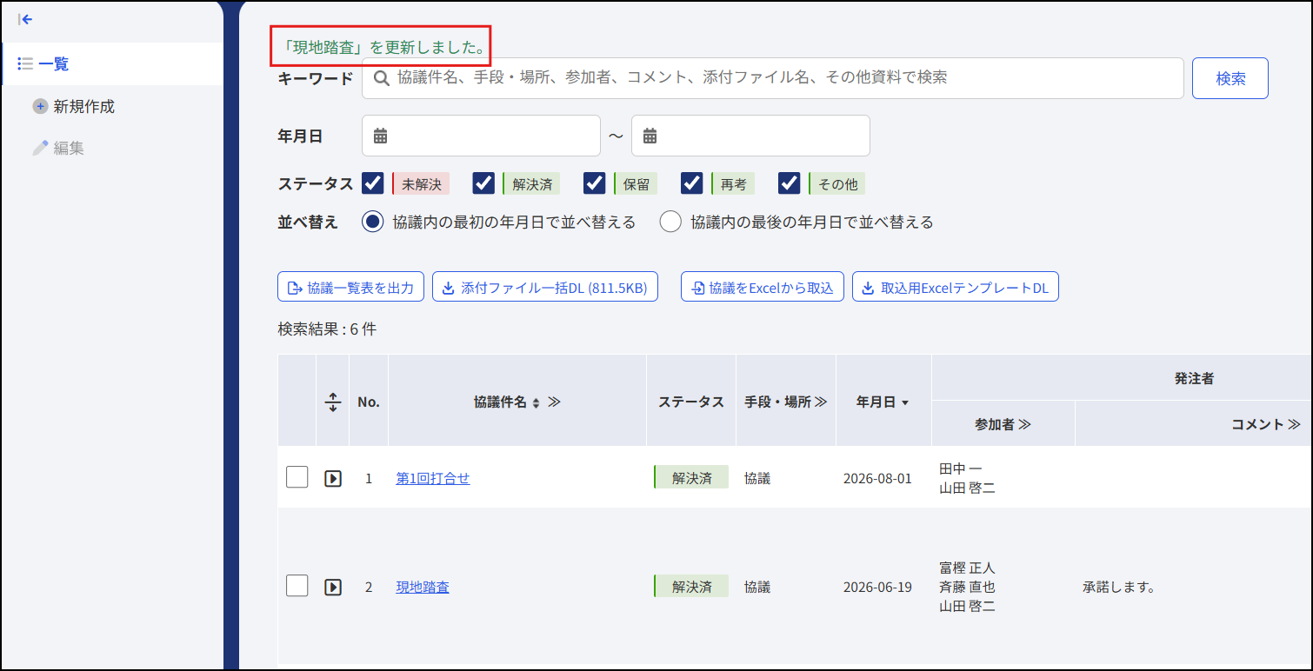Click the No. column header

(x=369, y=402)
